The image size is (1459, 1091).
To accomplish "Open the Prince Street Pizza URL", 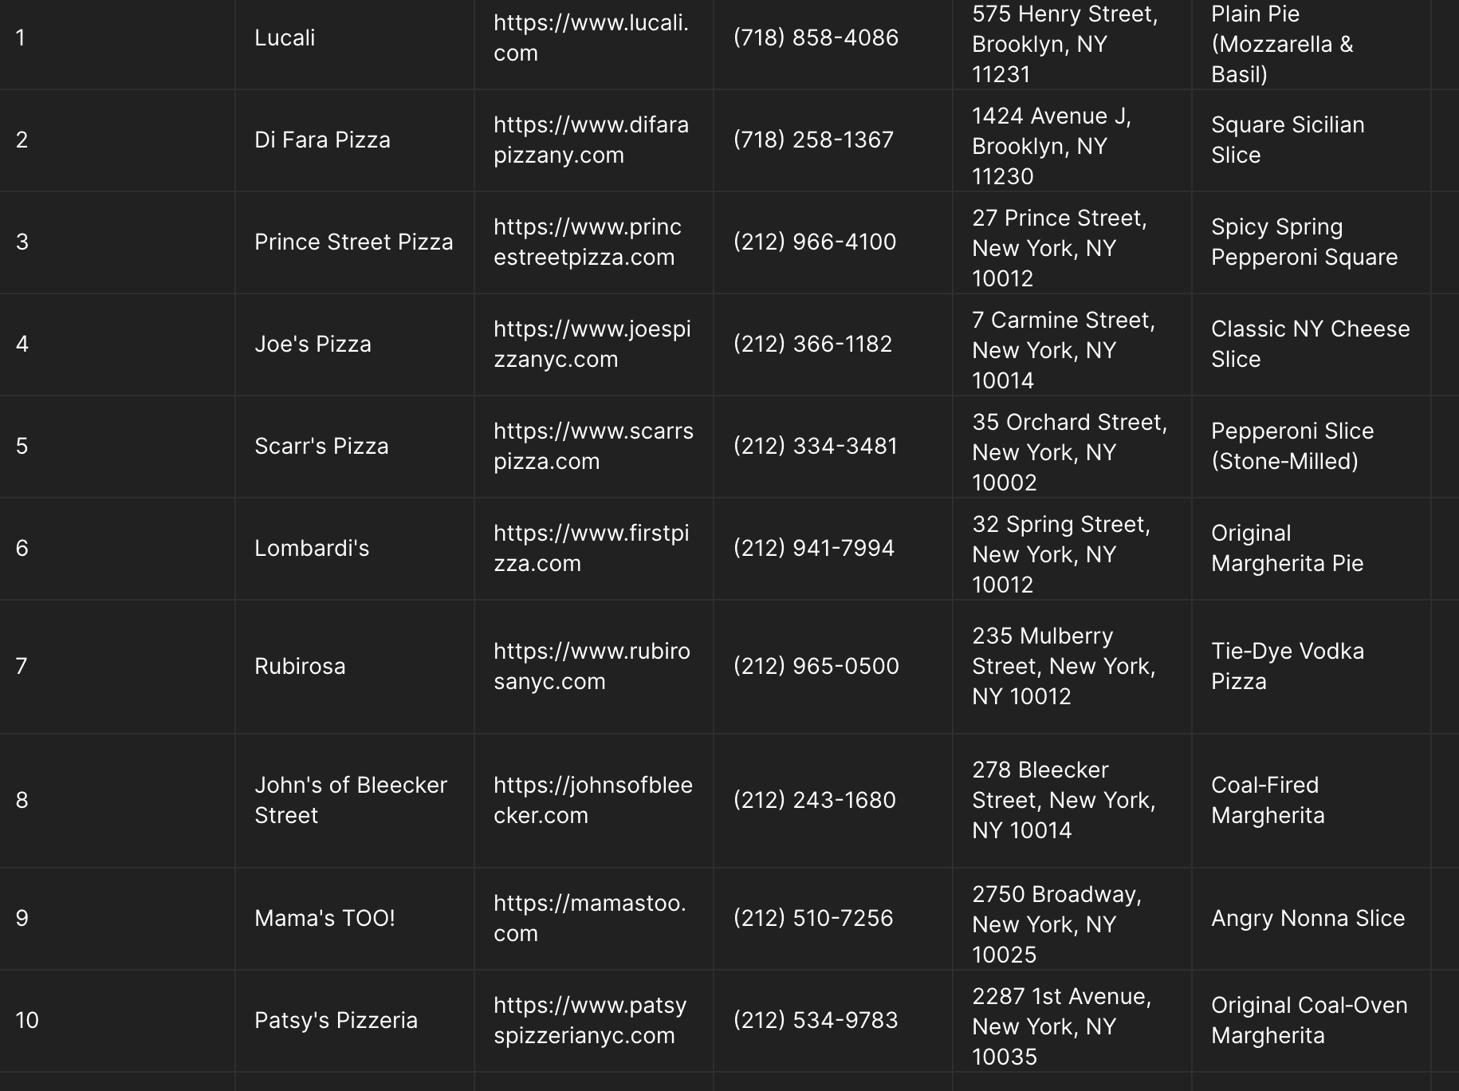I will click(588, 242).
